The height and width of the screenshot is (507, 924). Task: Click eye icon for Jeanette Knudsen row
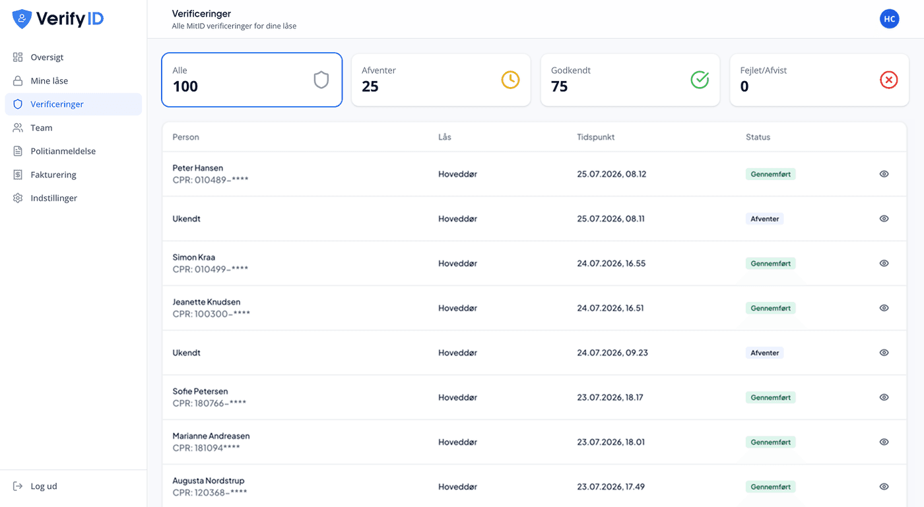[884, 308]
